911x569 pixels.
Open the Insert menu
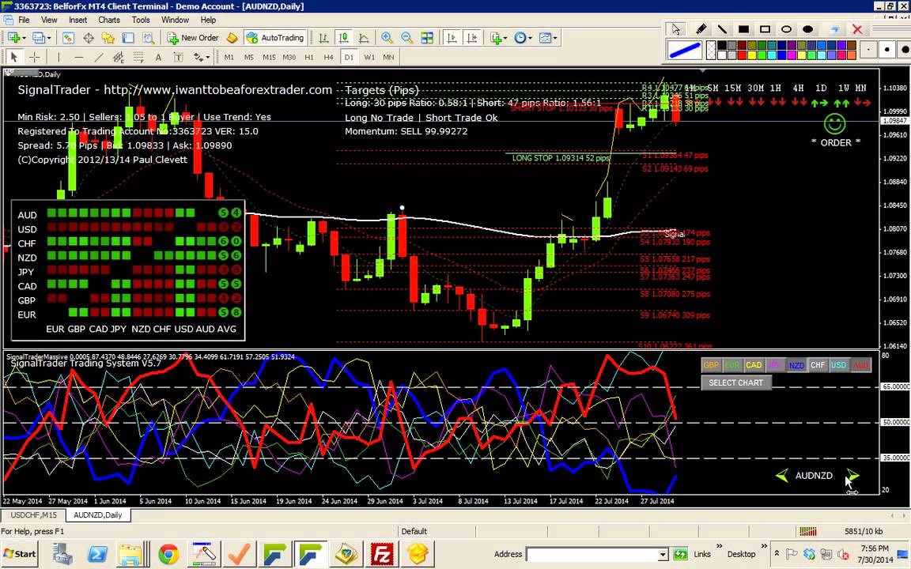pos(77,20)
